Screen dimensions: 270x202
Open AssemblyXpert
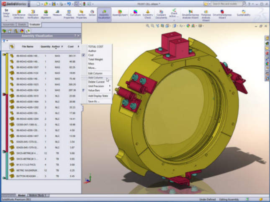[120, 13]
